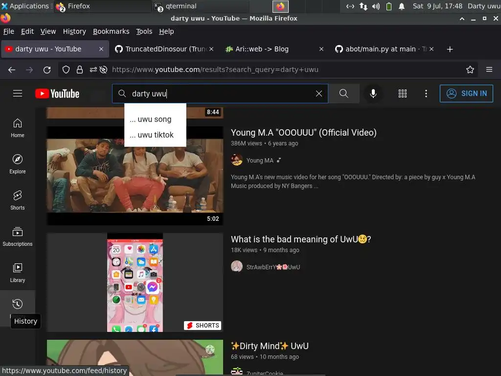Go back with Firefox back arrow

[x=12, y=70]
